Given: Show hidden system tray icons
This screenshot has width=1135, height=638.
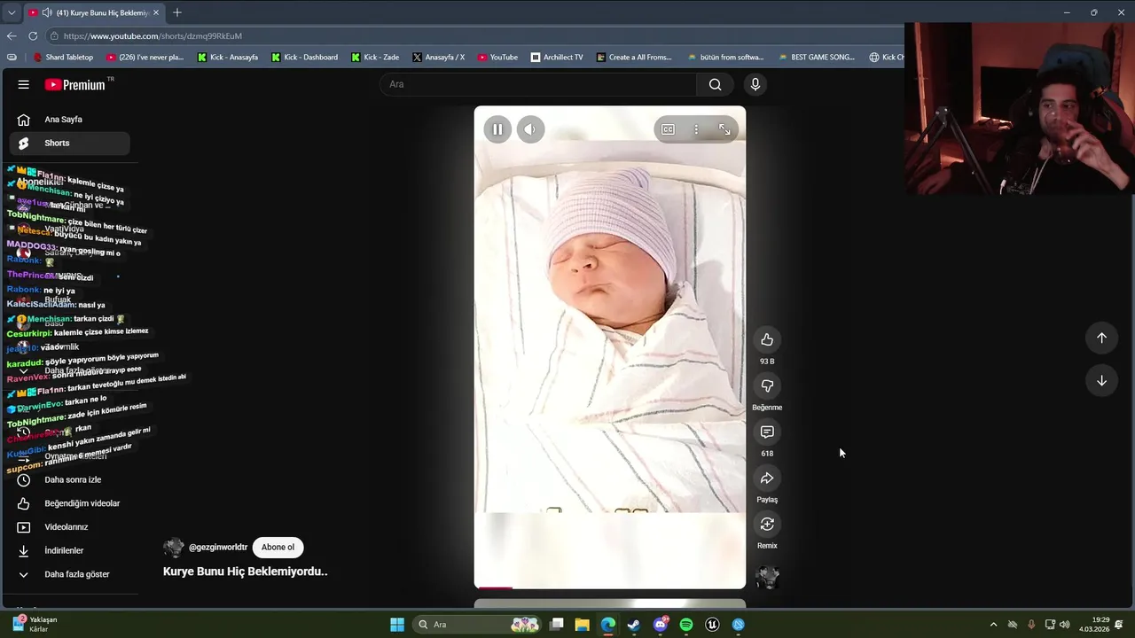Looking at the screenshot, I should (x=993, y=625).
